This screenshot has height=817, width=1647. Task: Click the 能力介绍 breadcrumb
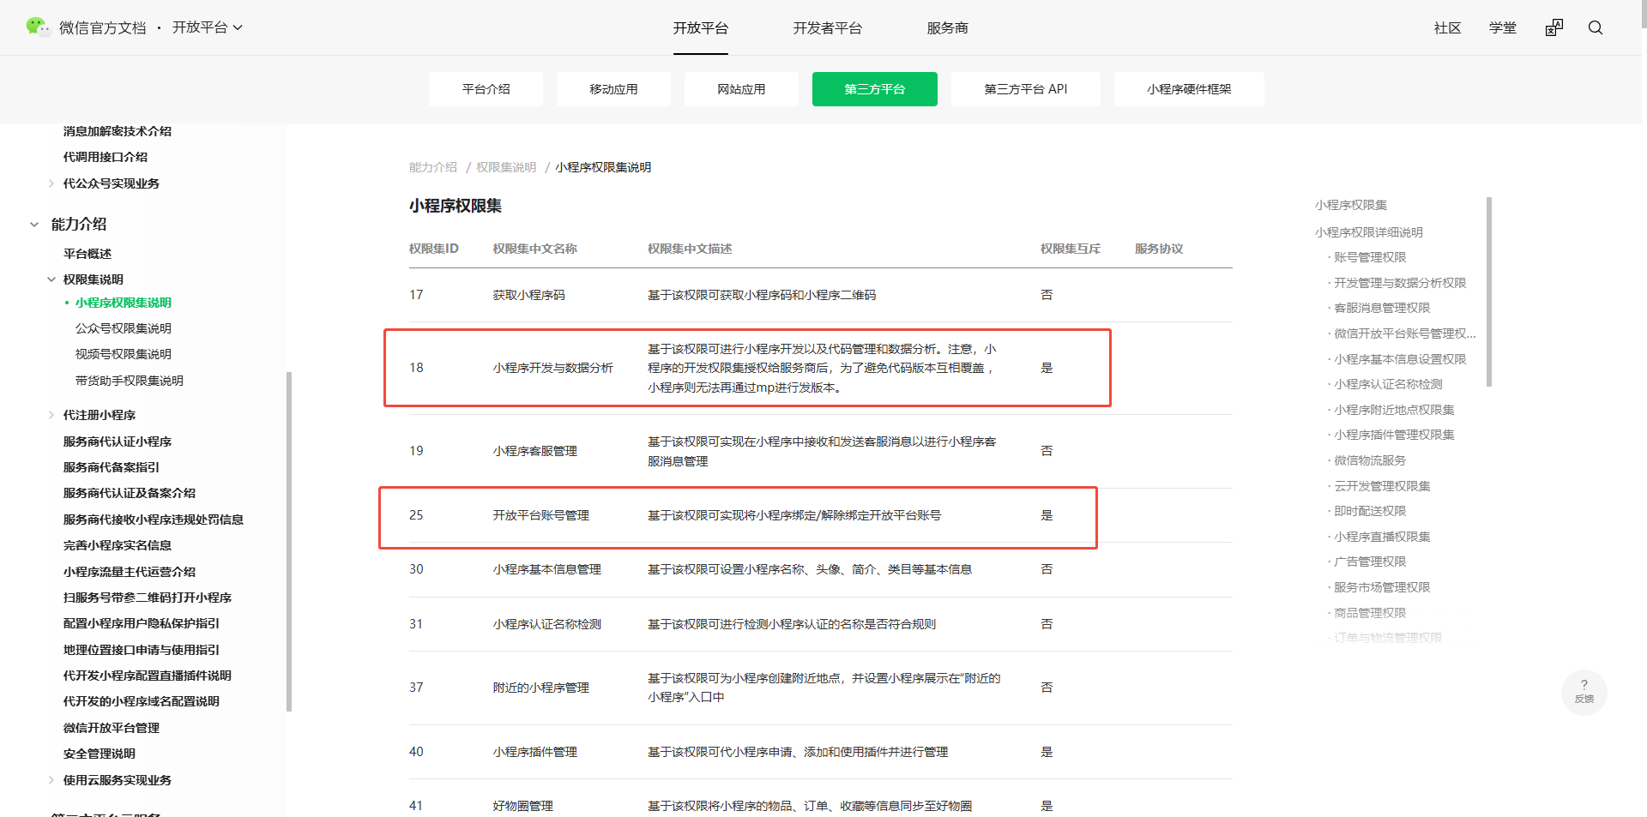[433, 167]
